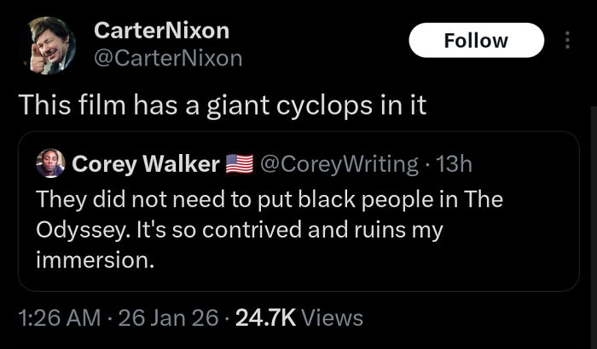The image size is (597, 349).
Task: Click the word "immersion." in quoted post
Action: click(95, 260)
